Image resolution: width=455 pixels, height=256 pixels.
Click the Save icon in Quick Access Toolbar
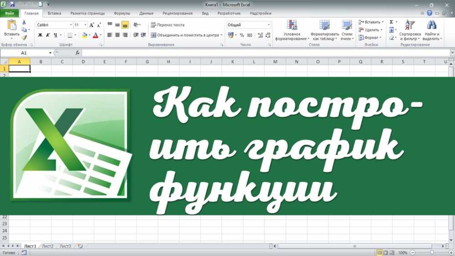12,5
